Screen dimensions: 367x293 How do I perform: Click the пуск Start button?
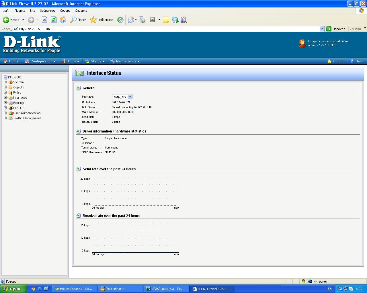(x=13, y=289)
